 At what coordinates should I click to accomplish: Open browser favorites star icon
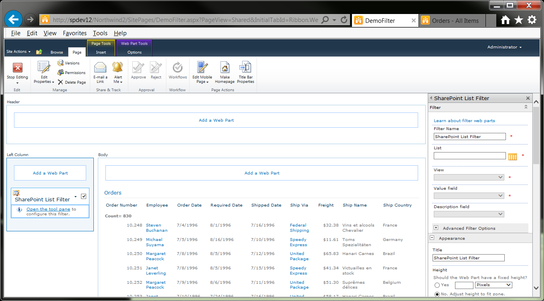(x=519, y=20)
